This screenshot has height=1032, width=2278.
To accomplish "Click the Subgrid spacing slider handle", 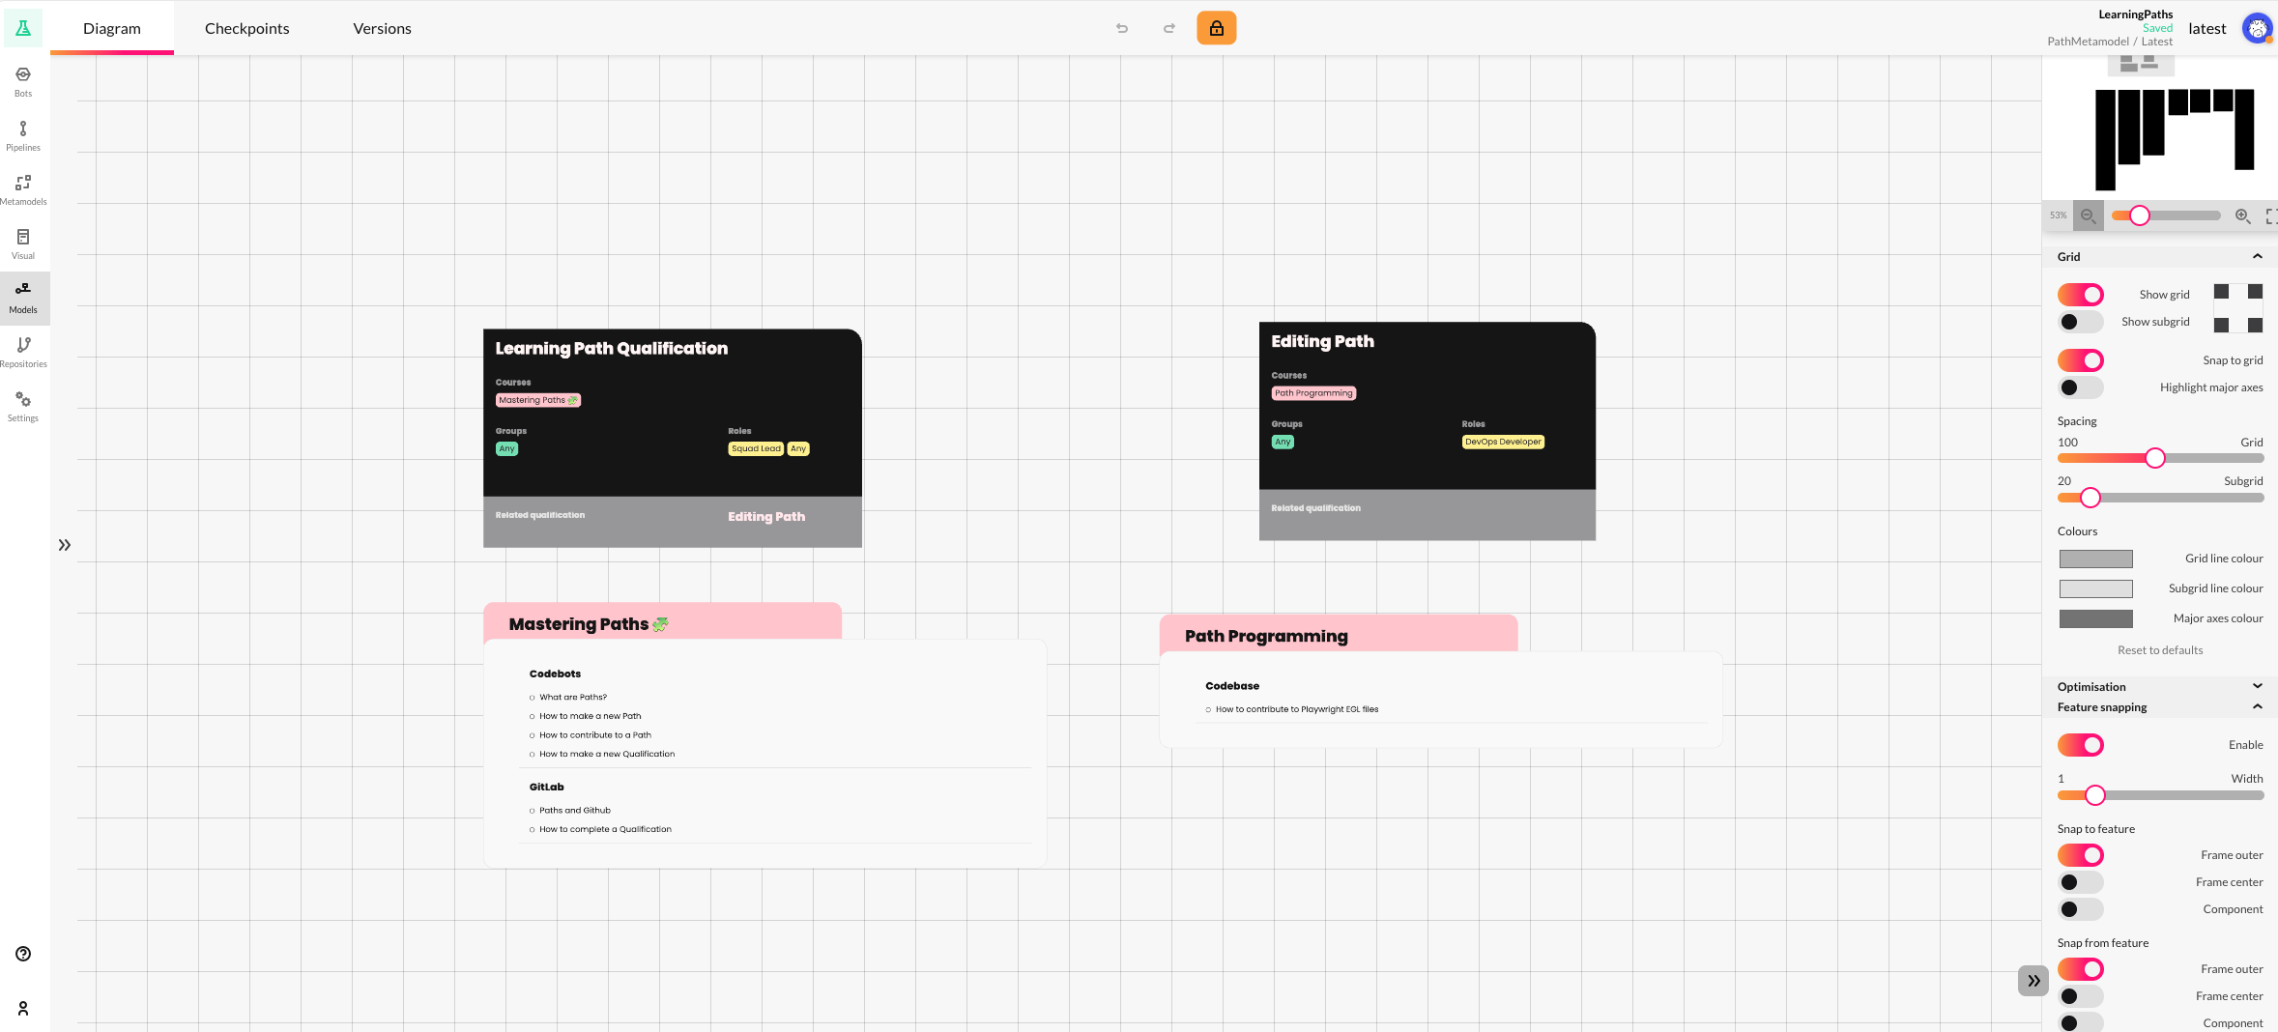I will click(2091, 498).
